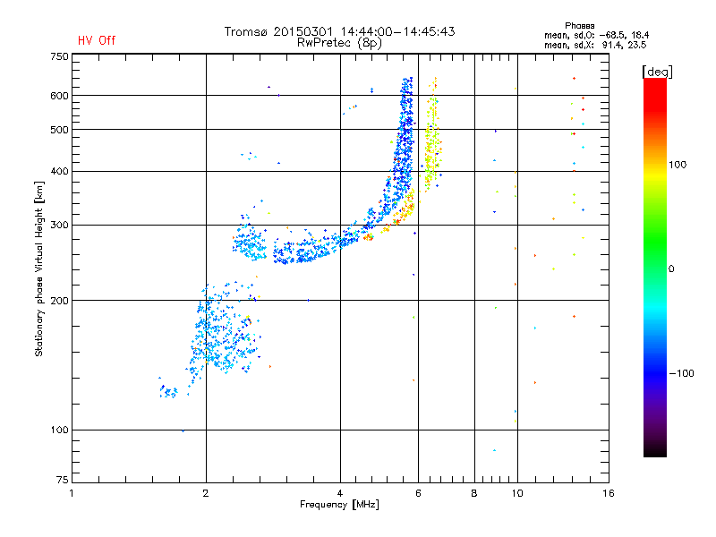716x537 pixels.
Task: Click the title "Tromsø 20150301 14:44:00-14:45:43"
Action: click(x=339, y=31)
